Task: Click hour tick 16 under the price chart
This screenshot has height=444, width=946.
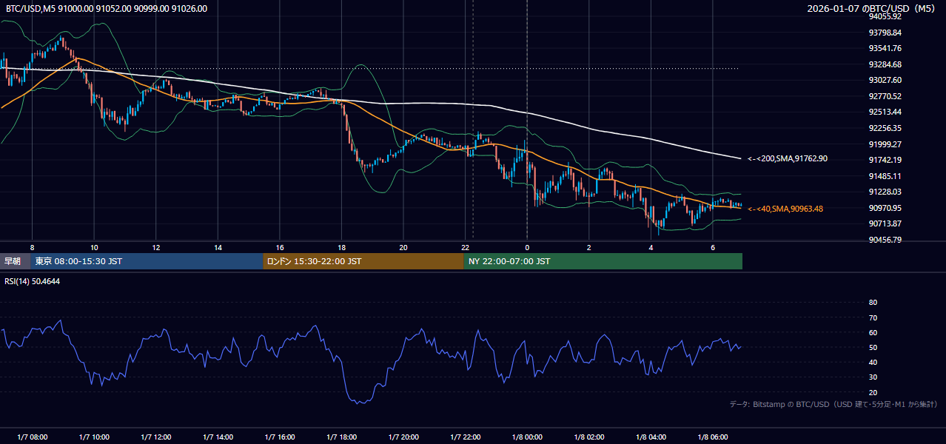Action: [x=280, y=247]
